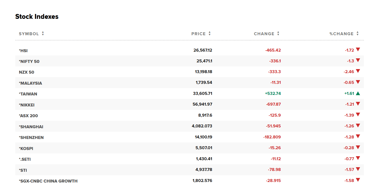Sort table by the Symbol sort arrows

coord(43,34)
